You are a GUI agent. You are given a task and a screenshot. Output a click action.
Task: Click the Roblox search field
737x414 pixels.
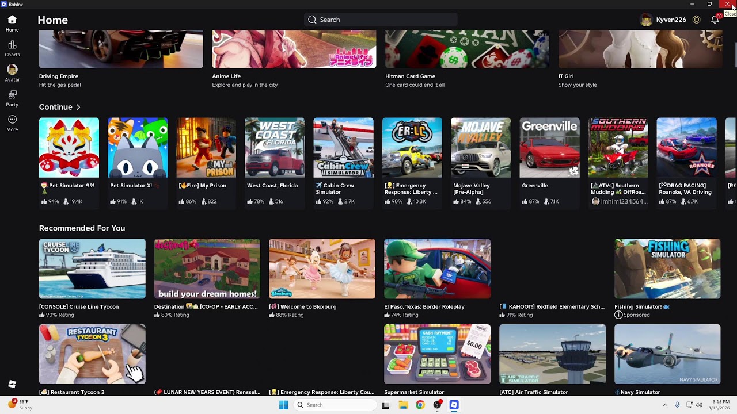381,20
